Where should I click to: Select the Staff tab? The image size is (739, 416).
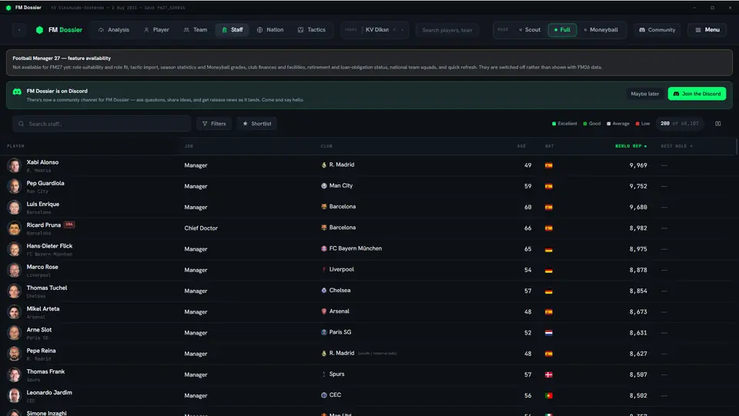pos(232,30)
